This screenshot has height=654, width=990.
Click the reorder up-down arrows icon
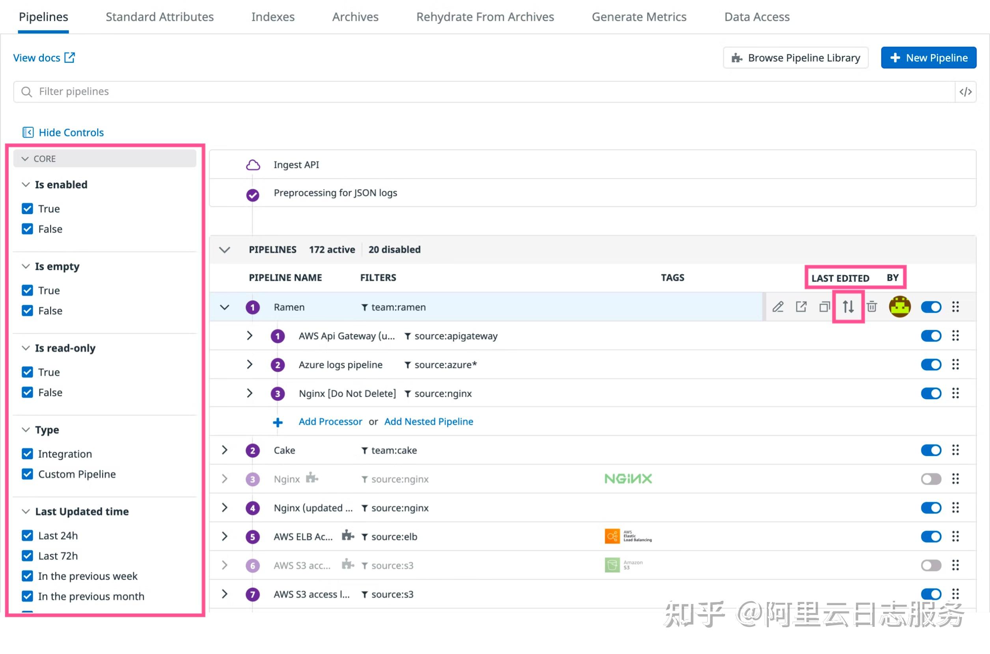848,307
